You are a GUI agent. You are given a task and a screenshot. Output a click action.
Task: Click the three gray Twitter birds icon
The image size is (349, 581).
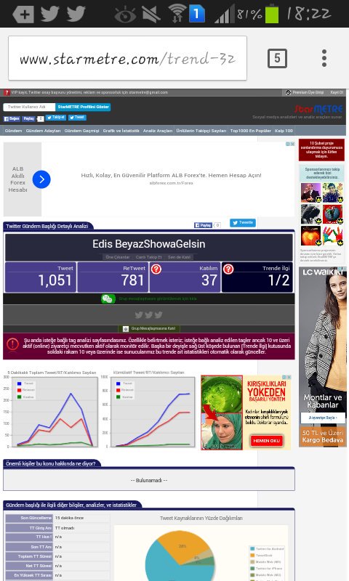point(149,315)
